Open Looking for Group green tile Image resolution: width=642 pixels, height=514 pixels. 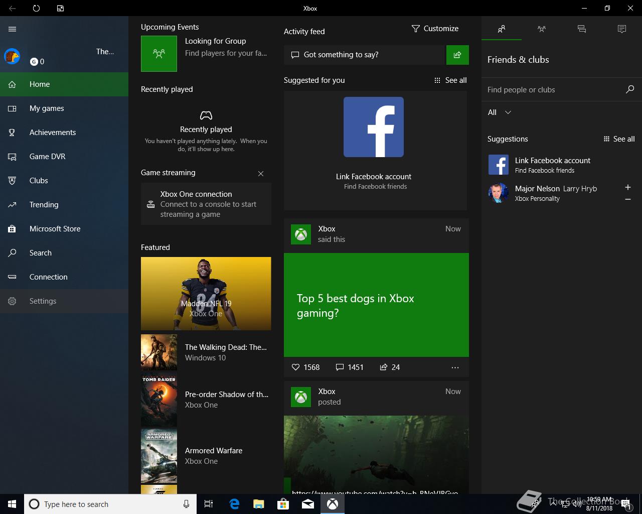159,53
